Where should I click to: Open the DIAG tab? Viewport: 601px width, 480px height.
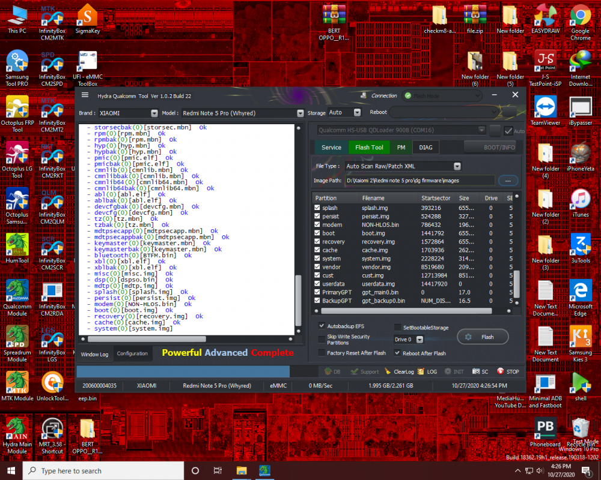[426, 148]
